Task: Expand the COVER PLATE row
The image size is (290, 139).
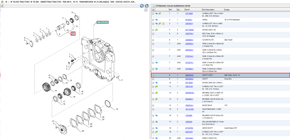Action: tap(153, 40)
